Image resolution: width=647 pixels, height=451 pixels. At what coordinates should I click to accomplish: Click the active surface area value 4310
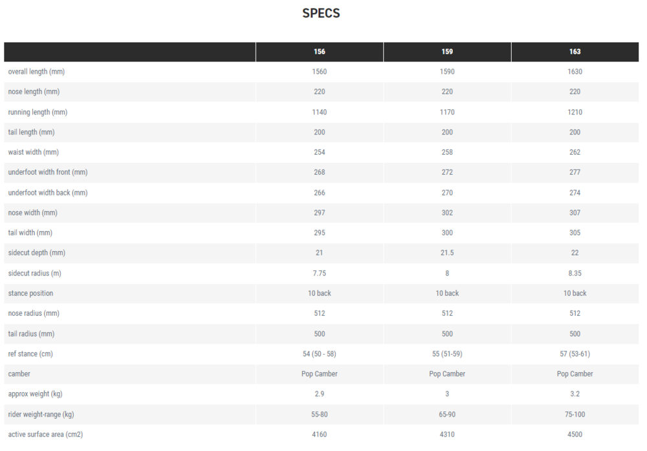(x=447, y=434)
